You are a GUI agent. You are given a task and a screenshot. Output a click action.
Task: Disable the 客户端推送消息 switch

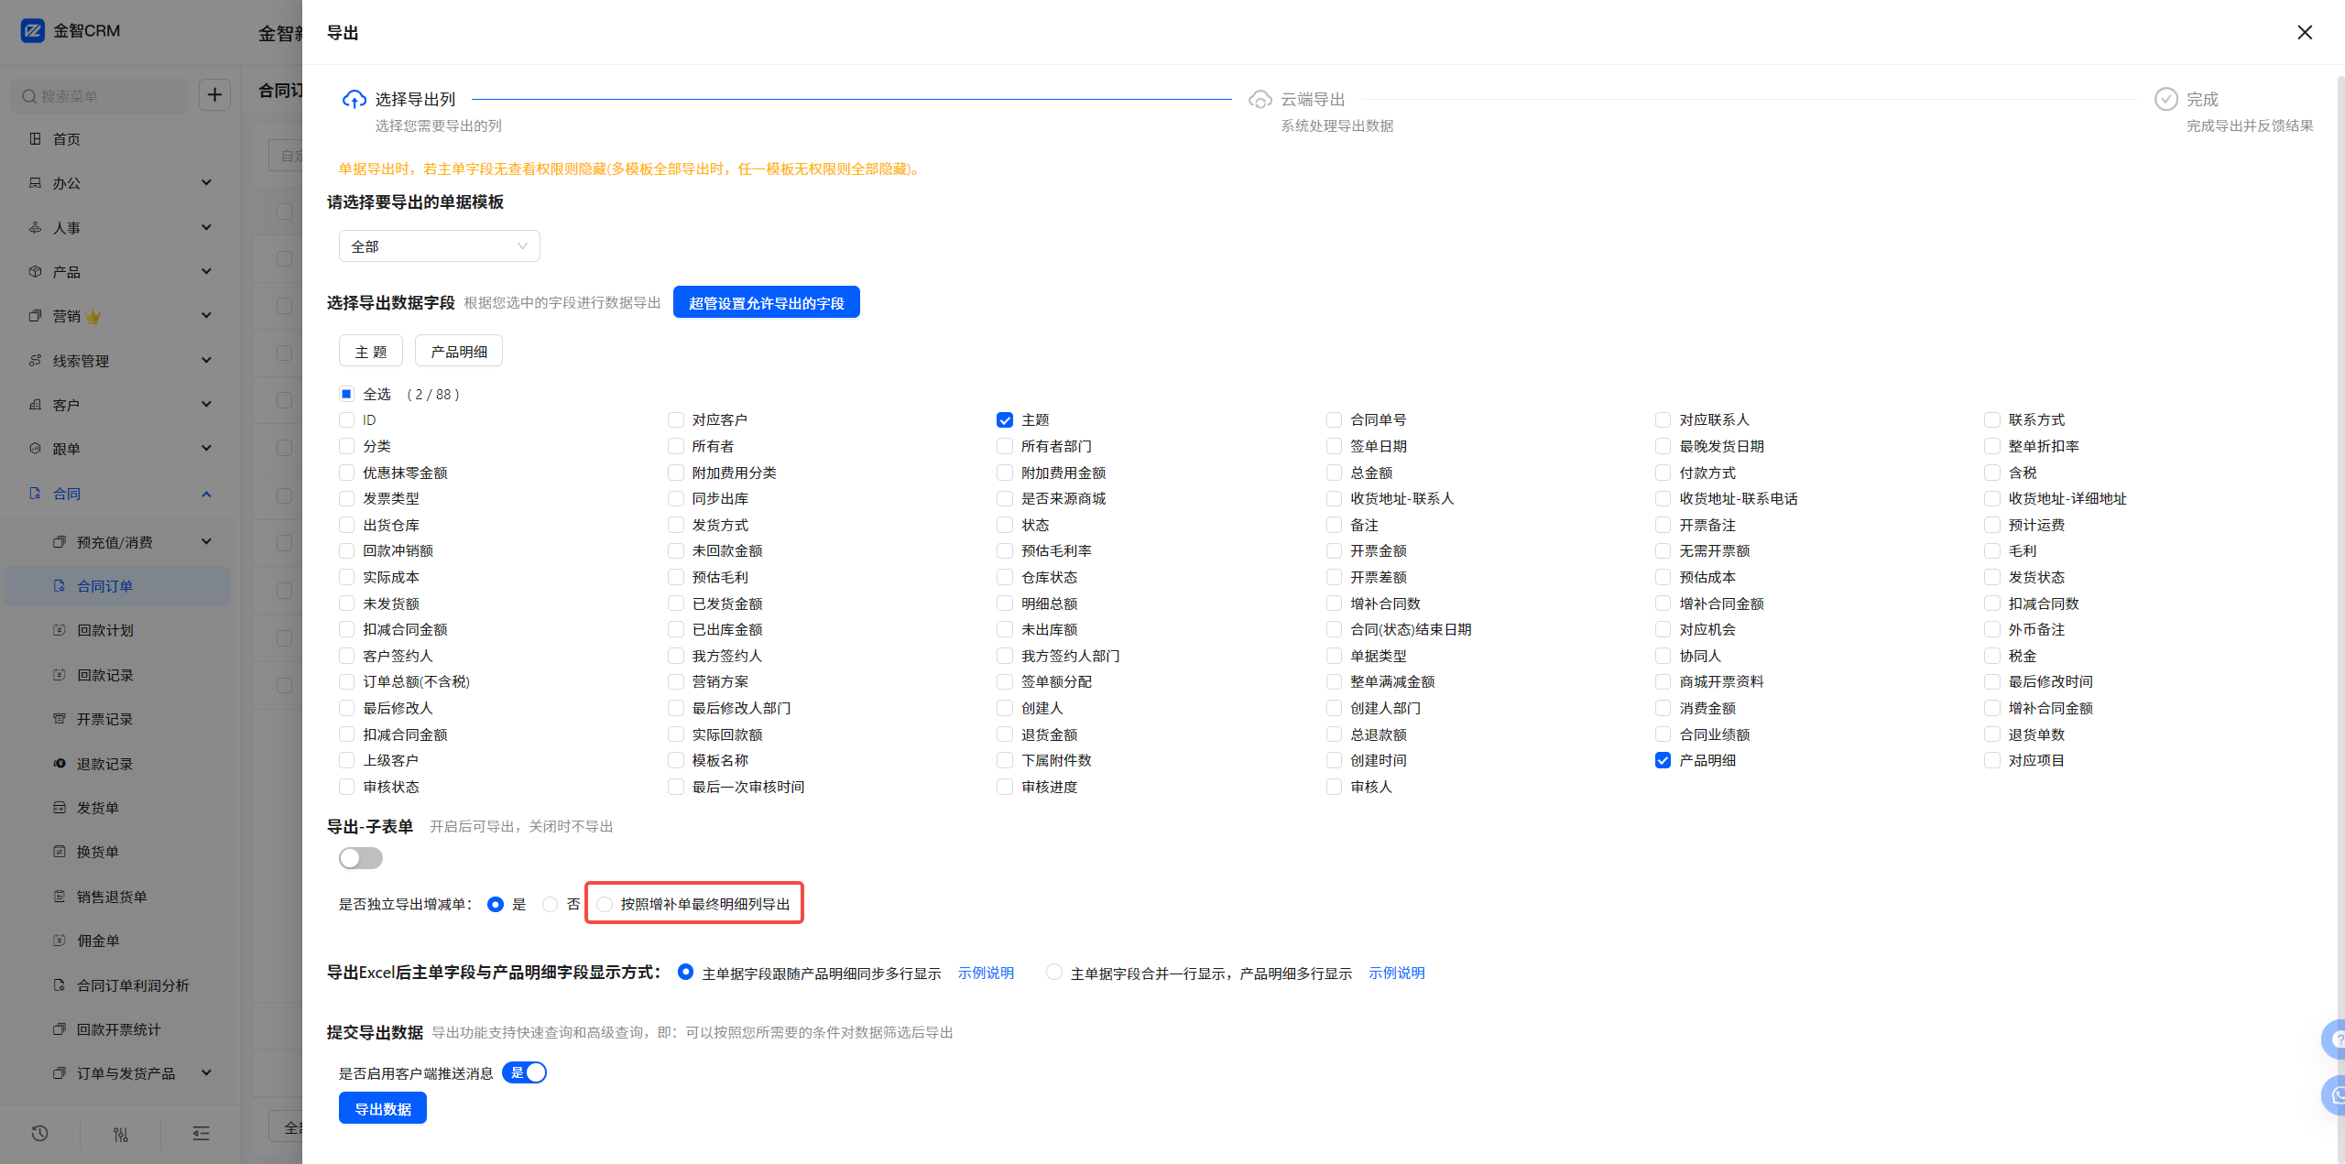pos(525,1072)
